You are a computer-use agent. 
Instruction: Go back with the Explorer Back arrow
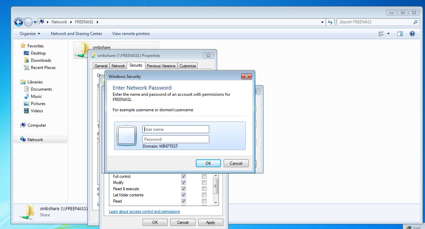(x=19, y=22)
